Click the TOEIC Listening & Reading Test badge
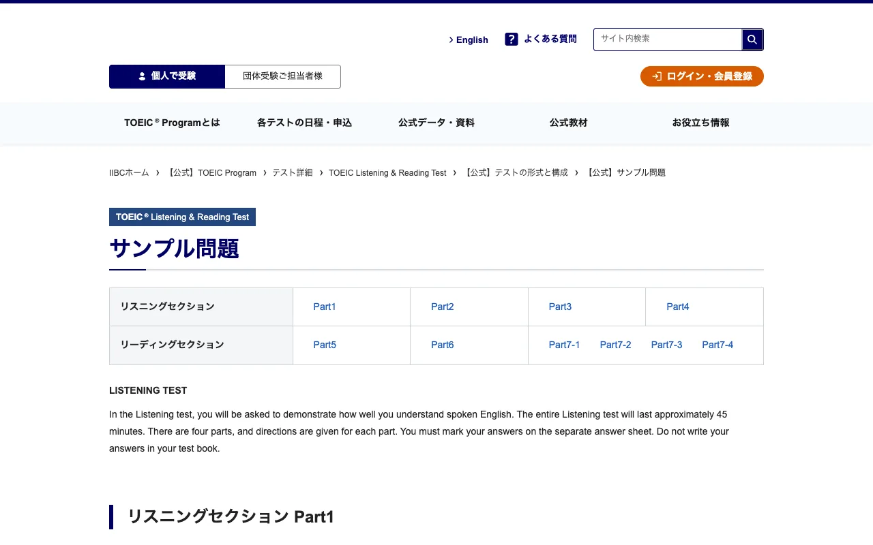This screenshot has height=545, width=873. [182, 217]
